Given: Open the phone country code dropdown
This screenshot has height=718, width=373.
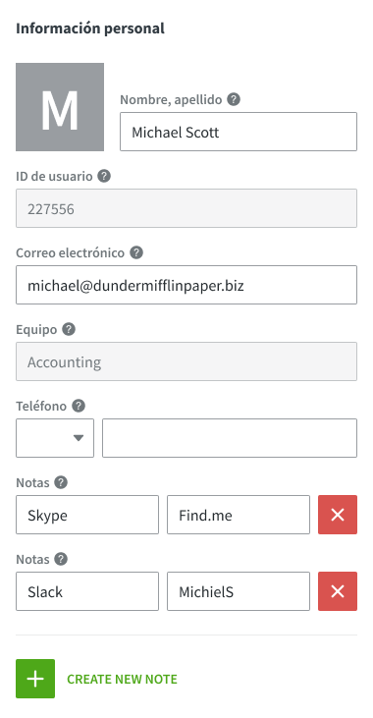Looking at the screenshot, I should click(x=55, y=438).
